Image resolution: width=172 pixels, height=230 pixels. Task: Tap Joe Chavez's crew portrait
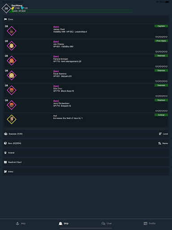(x=12, y=46)
